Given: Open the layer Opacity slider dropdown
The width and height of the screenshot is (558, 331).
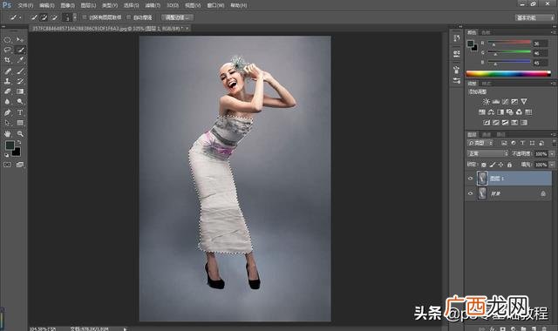Looking at the screenshot, I should 552,153.
